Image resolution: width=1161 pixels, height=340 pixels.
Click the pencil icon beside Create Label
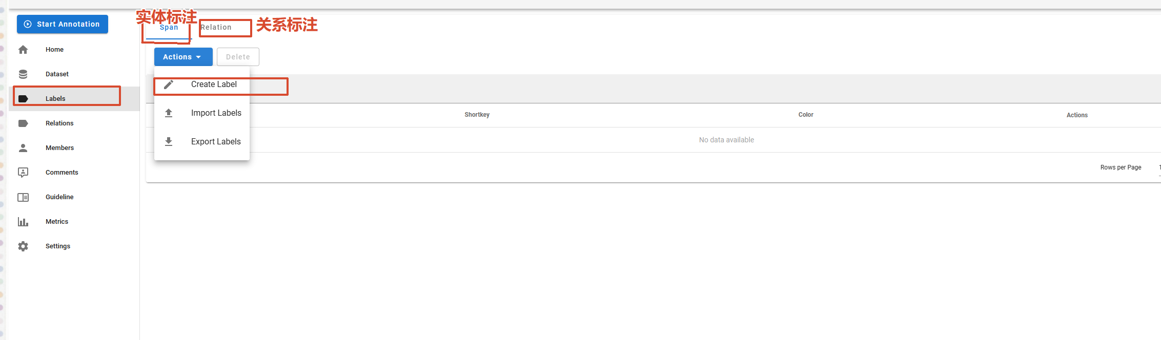coord(169,84)
